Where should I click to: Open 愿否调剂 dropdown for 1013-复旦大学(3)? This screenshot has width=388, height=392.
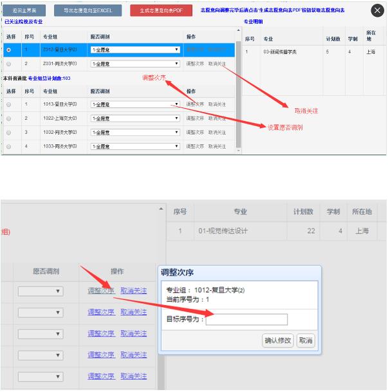[135, 104]
